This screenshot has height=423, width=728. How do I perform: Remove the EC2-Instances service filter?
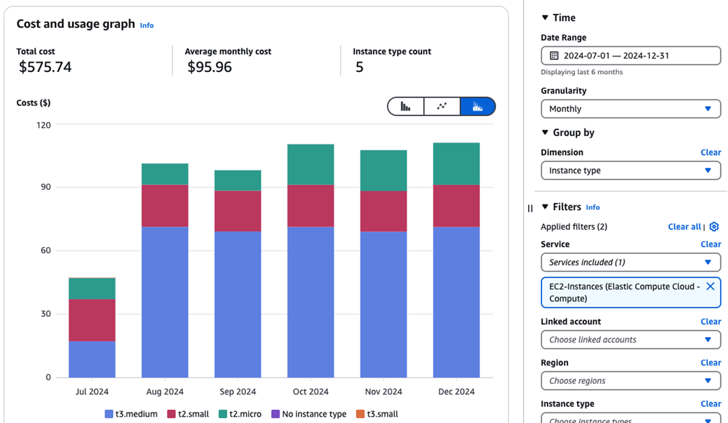[x=710, y=287]
